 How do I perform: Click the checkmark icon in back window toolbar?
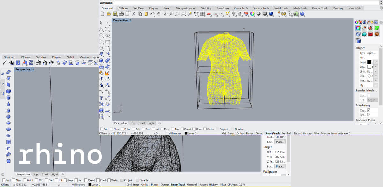point(5,63)
